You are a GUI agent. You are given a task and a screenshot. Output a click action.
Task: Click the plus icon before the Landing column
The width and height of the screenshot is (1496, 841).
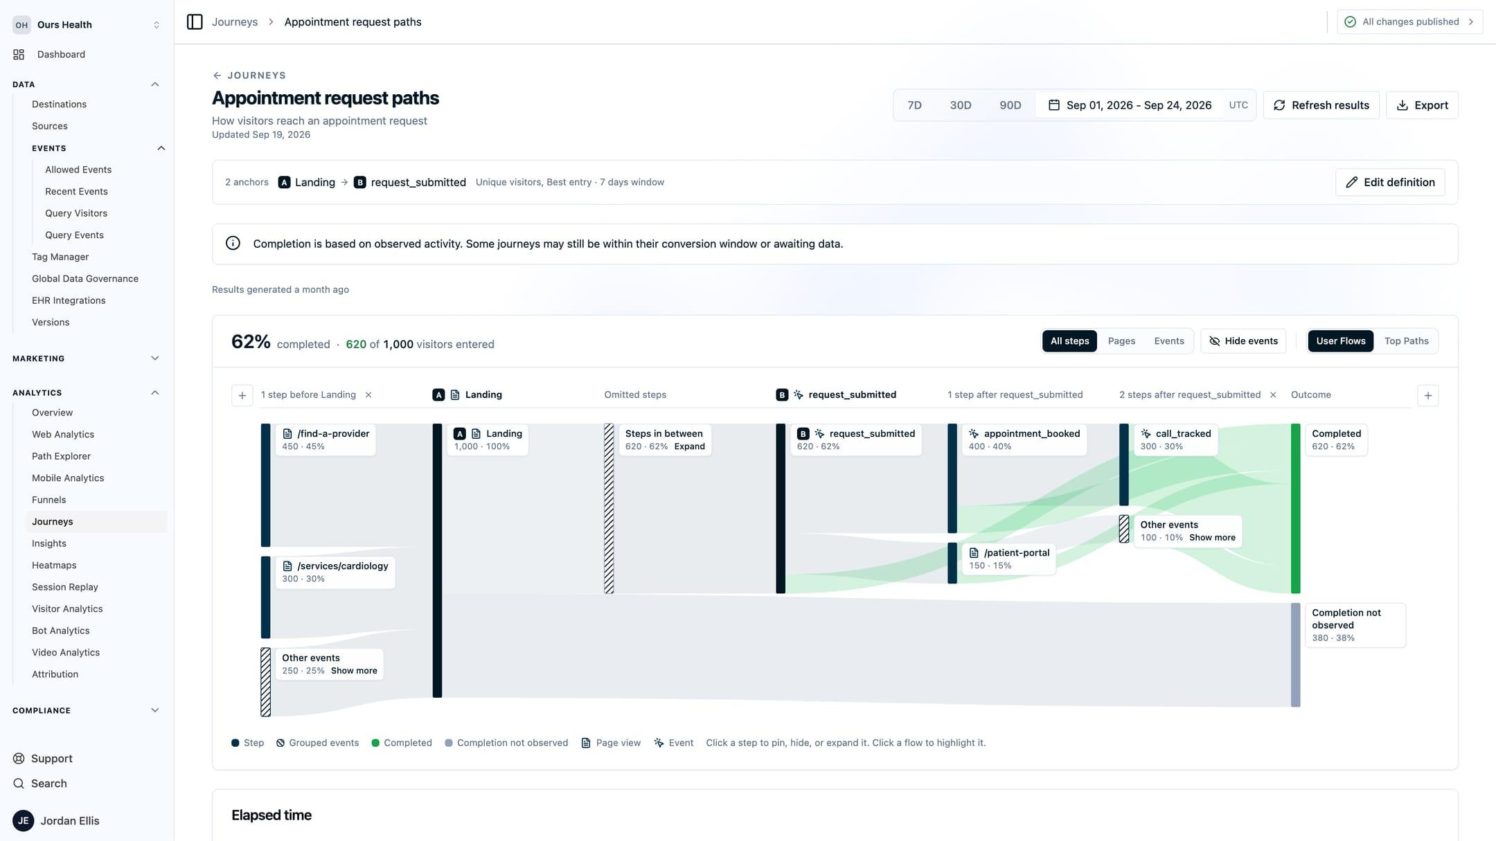(x=242, y=395)
